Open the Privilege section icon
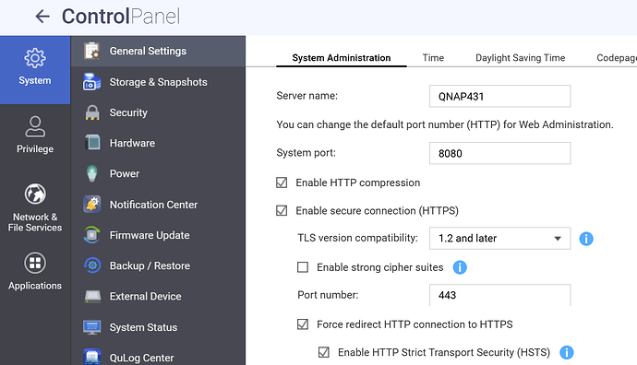Image resolution: width=637 pixels, height=365 pixels. pos(35,126)
